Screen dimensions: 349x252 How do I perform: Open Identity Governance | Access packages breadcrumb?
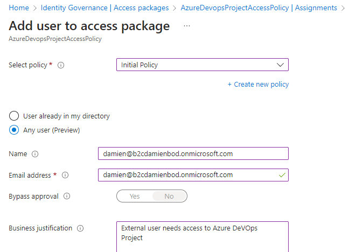click(x=104, y=8)
